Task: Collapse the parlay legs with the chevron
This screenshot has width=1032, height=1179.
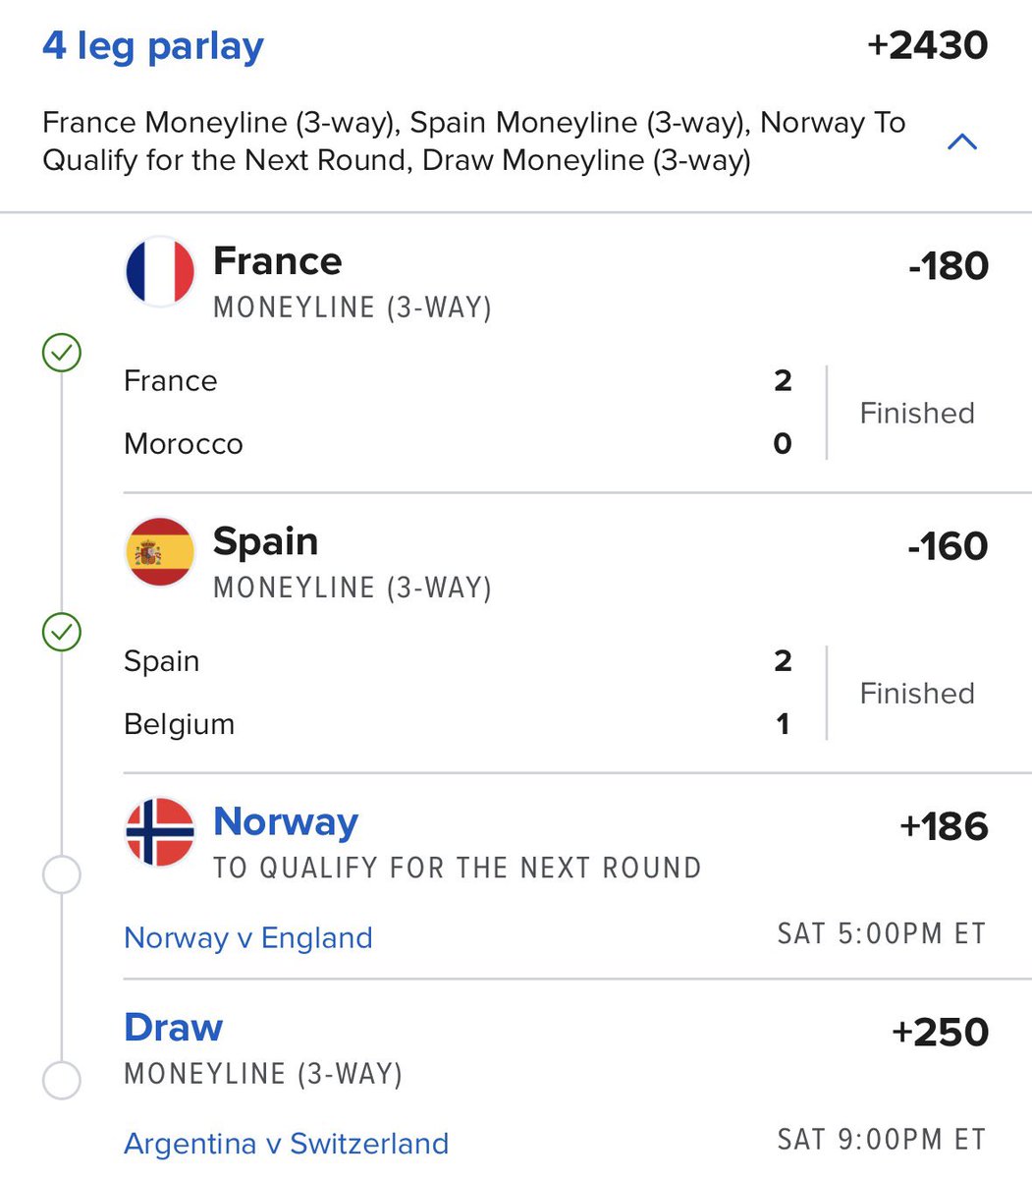Action: point(962,142)
